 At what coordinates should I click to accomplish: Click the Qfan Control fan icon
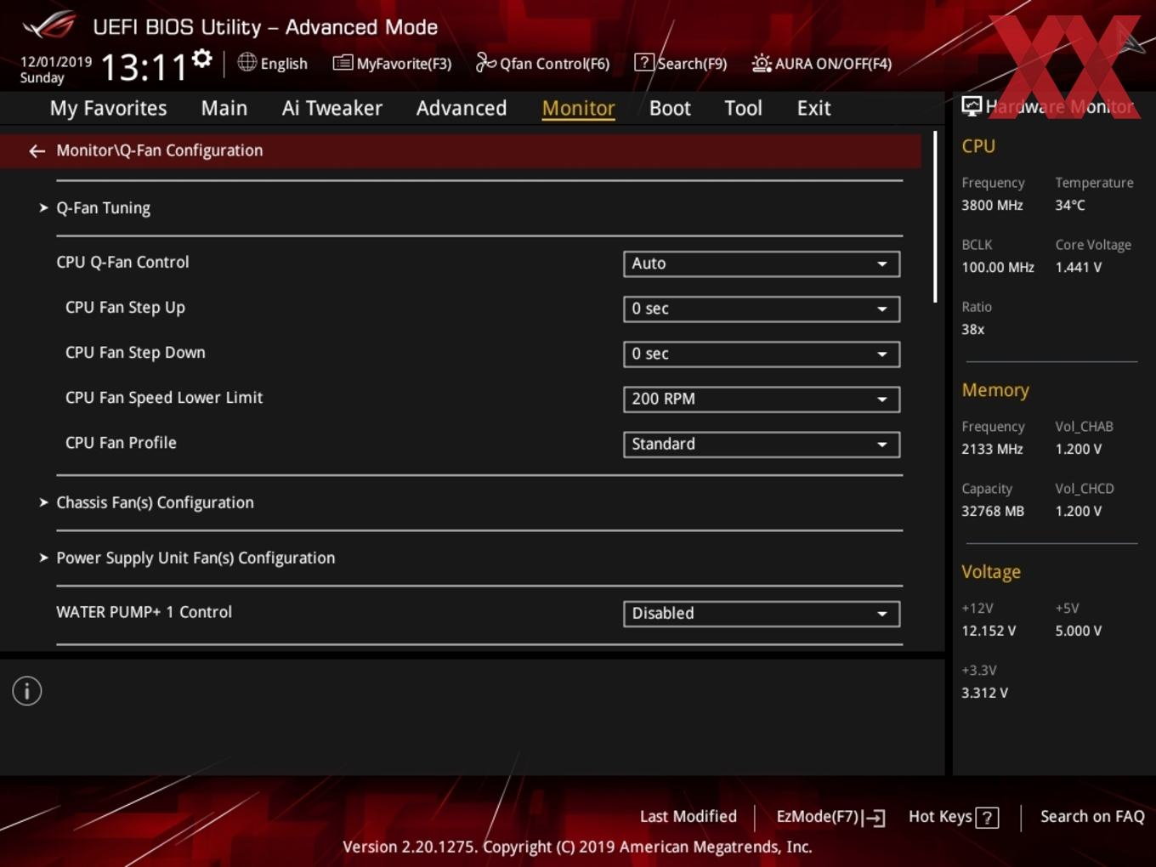[485, 62]
